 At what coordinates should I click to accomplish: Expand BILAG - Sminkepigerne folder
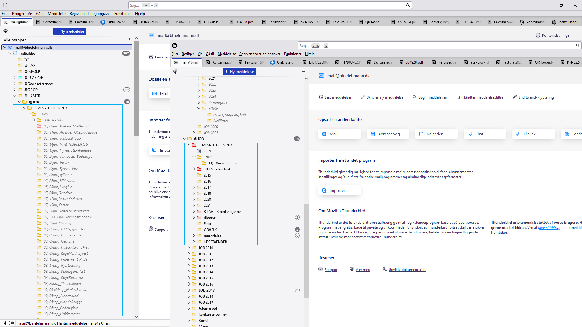pyautogui.click(x=194, y=211)
